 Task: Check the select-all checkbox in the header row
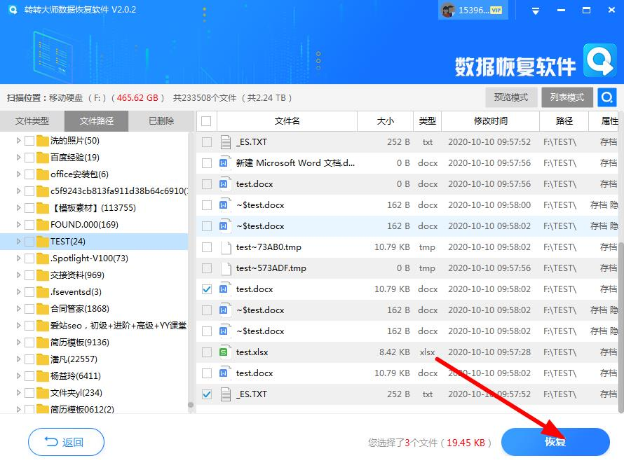click(x=206, y=120)
